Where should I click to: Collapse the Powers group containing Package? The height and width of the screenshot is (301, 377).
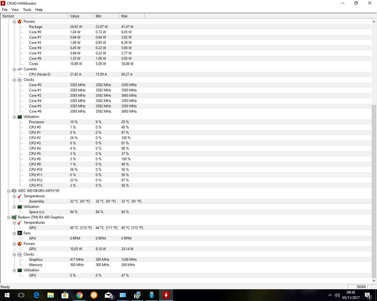[14, 22]
